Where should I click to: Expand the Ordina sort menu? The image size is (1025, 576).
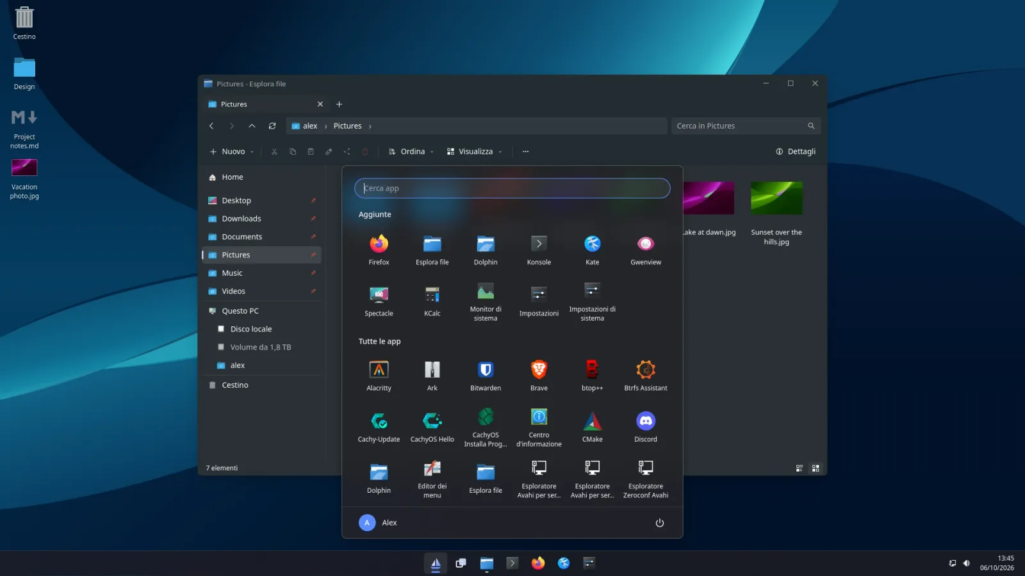click(411, 152)
